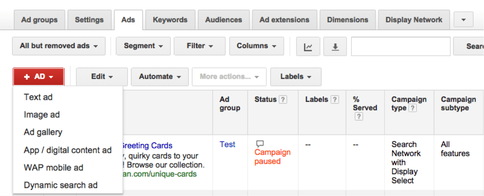
Task: Open the extra tabs arrow dropdown
Action: (463, 20)
